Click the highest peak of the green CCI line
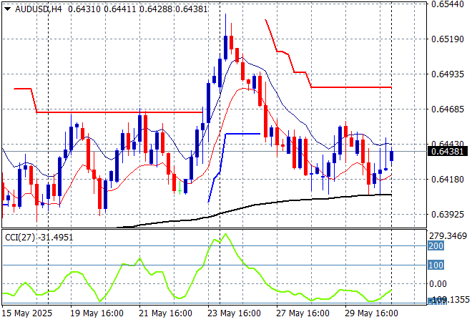The image size is (472, 322). click(225, 234)
